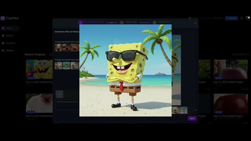Open the Projects sidebar item
The image size is (251, 141).
pos(10,36)
